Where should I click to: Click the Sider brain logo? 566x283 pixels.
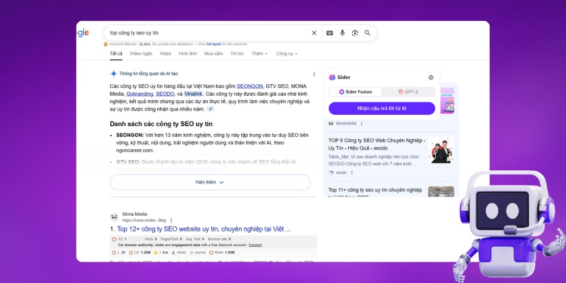(x=332, y=77)
